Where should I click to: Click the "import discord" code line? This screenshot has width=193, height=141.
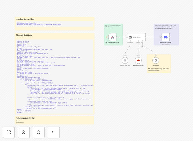(23, 42)
